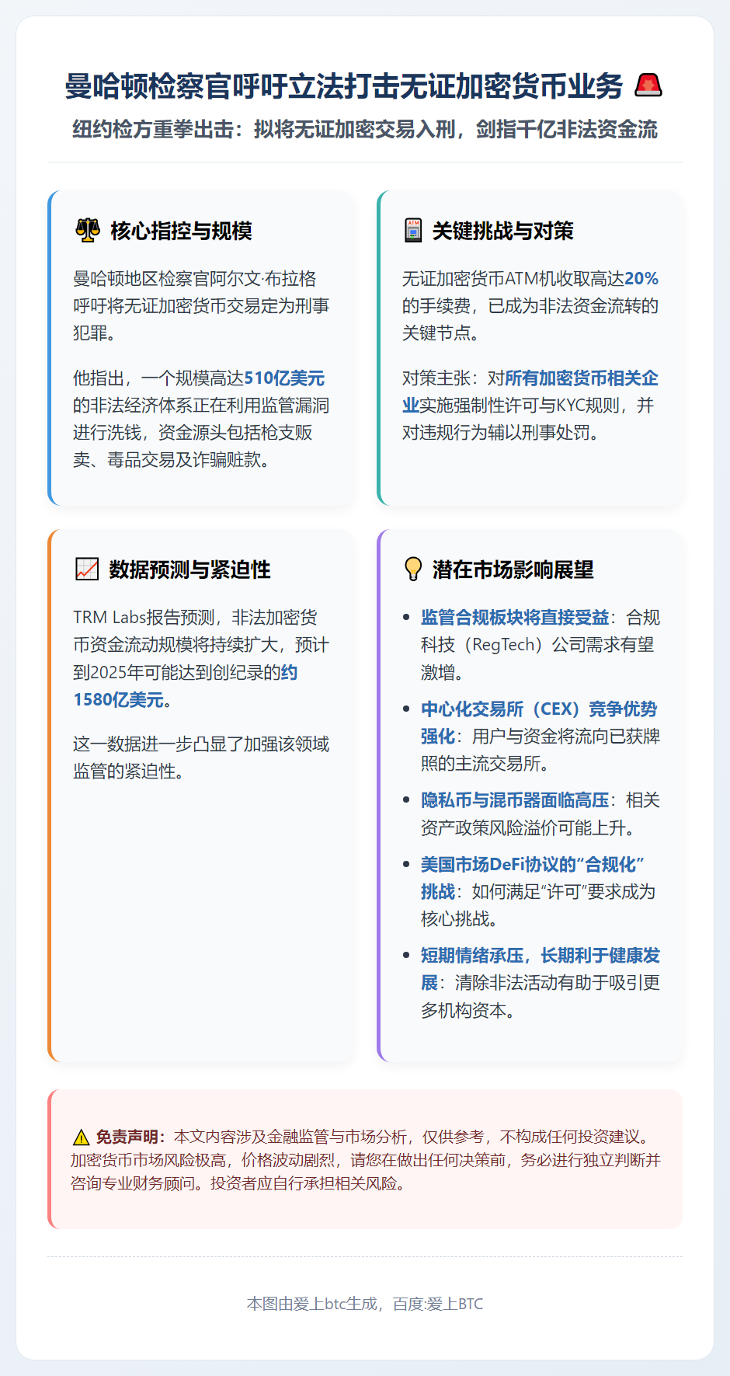Click the highlighted 510亿美元 figure
Screen dimensions: 730x1376
pyautogui.click(x=284, y=378)
